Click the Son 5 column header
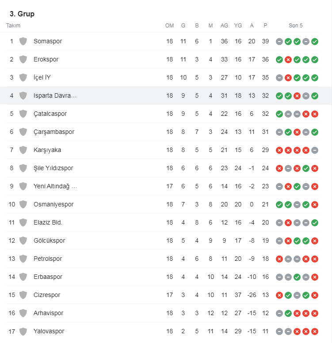Image resolution: width=332 pixels, height=343 pixels. click(296, 26)
